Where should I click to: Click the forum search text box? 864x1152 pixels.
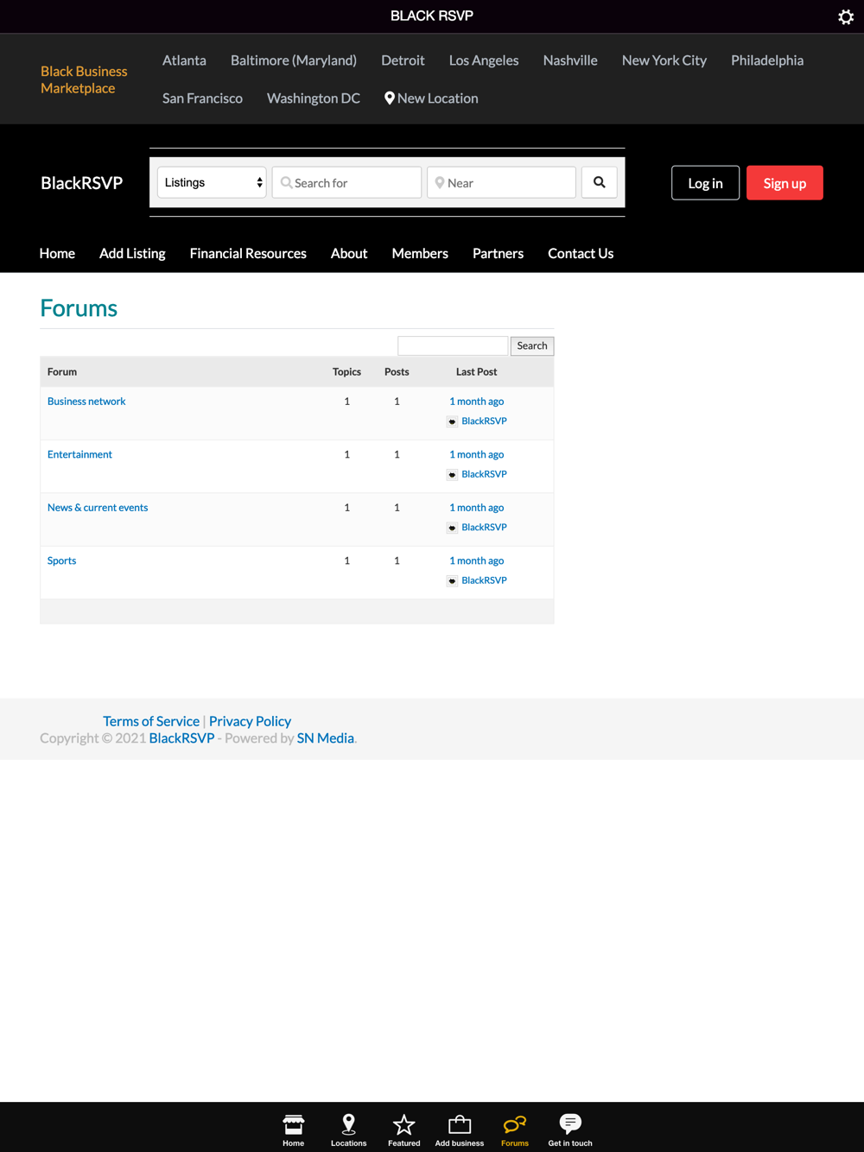tap(453, 345)
